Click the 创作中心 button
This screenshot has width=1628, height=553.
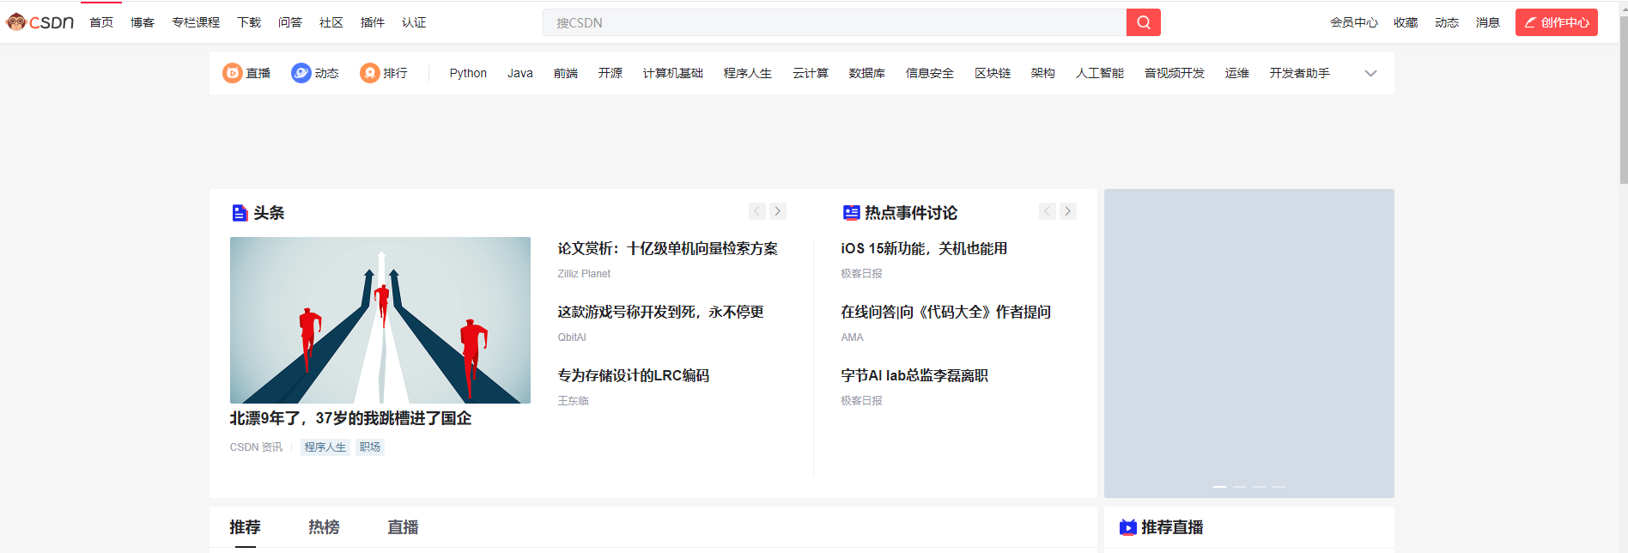pyautogui.click(x=1556, y=22)
